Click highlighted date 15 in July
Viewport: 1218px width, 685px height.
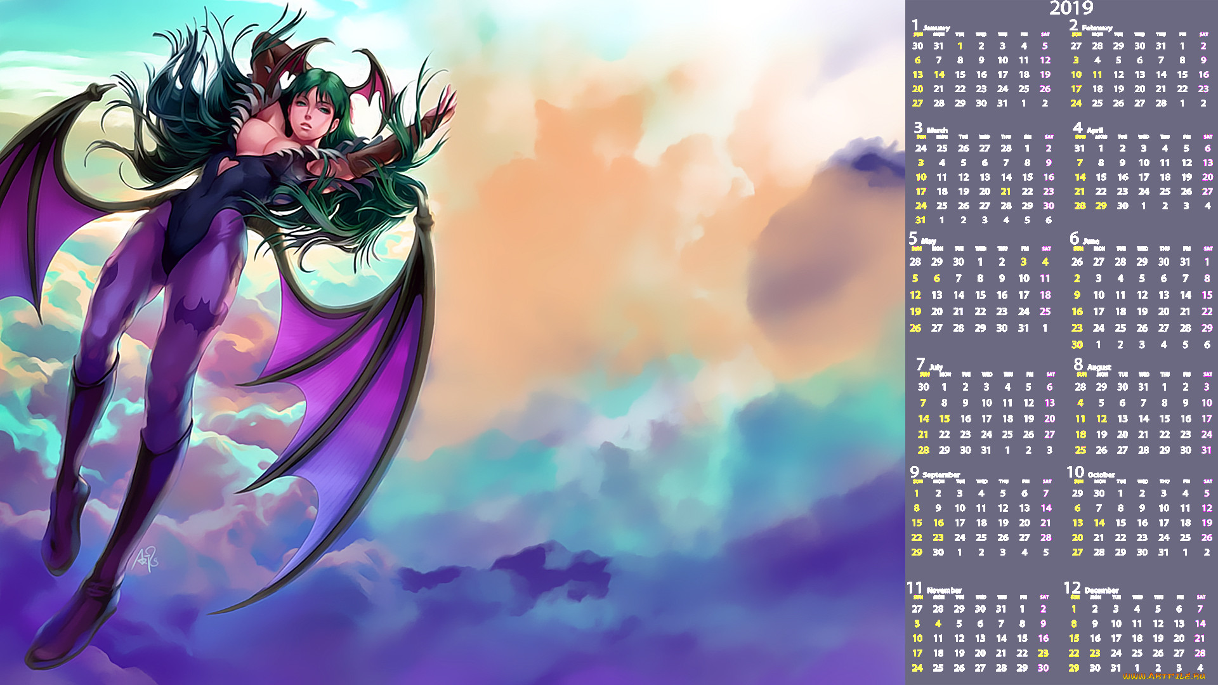pyautogui.click(x=945, y=419)
